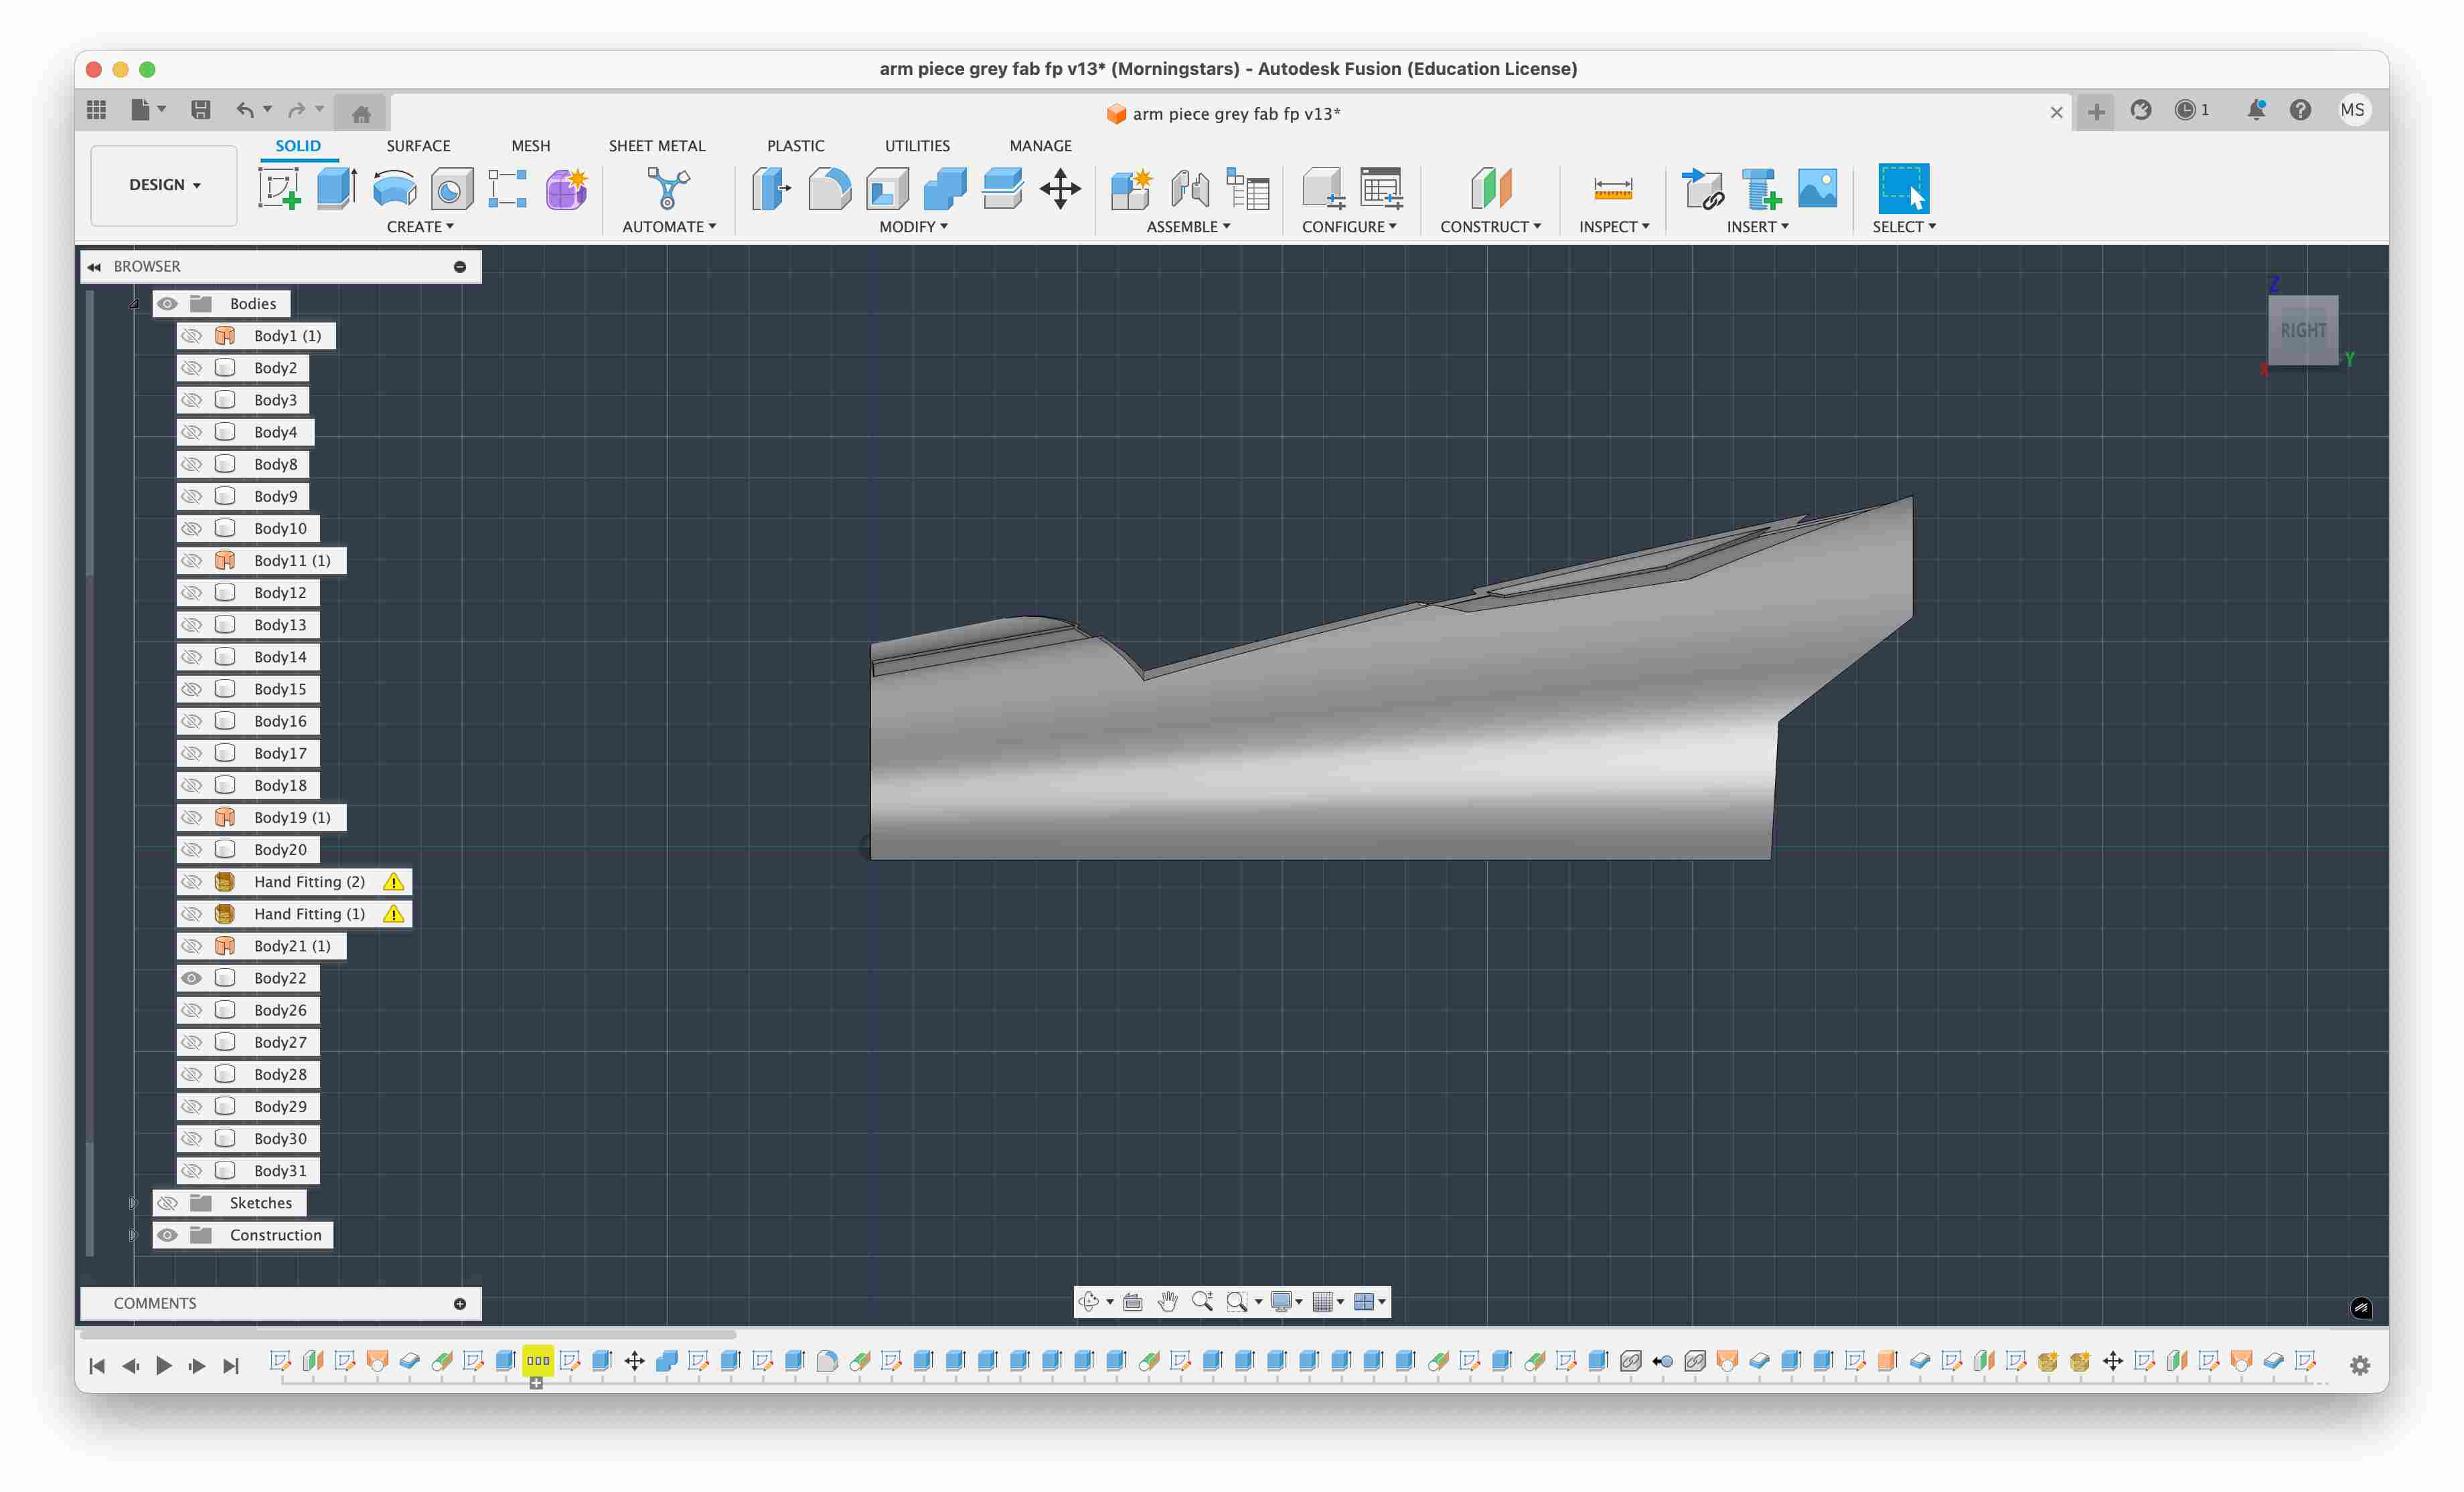Select the Combine tool

coord(945,188)
